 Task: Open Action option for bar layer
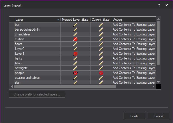click(134, 25)
